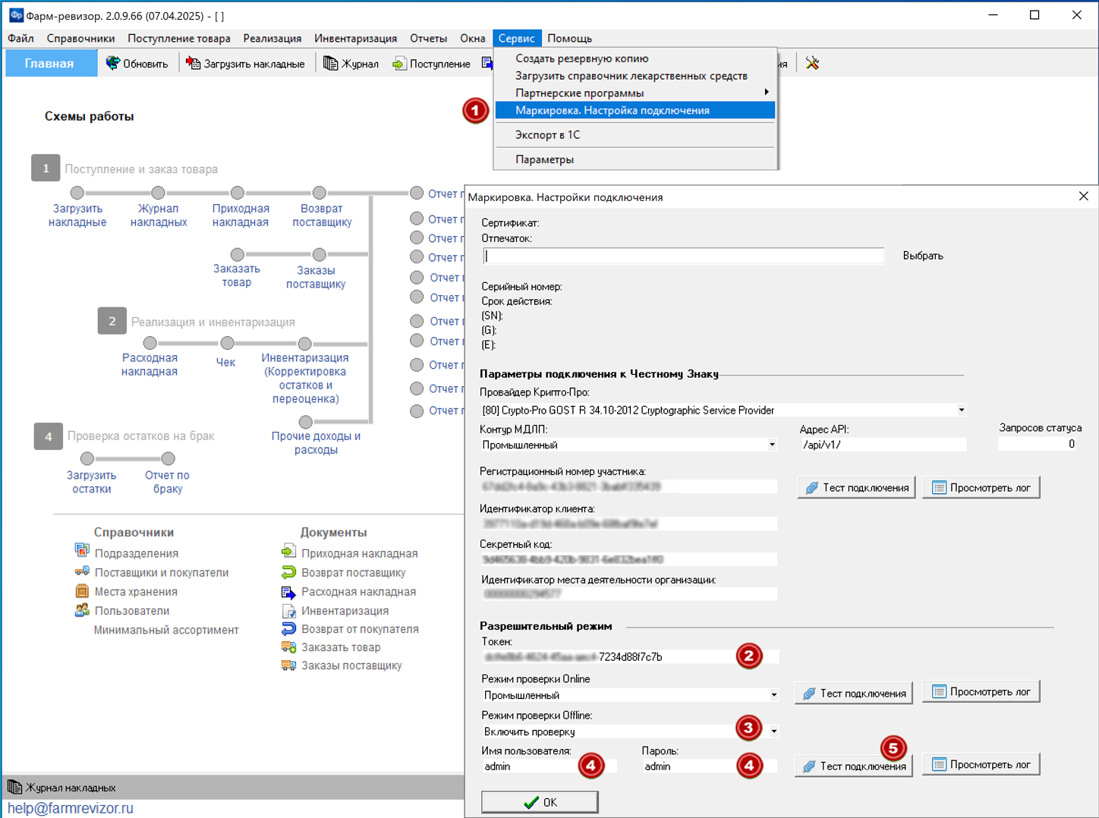Click the Возврат от покупателя icon

(288, 629)
